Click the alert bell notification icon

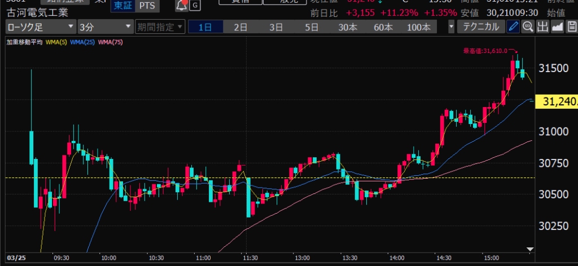pyautogui.click(x=182, y=6)
